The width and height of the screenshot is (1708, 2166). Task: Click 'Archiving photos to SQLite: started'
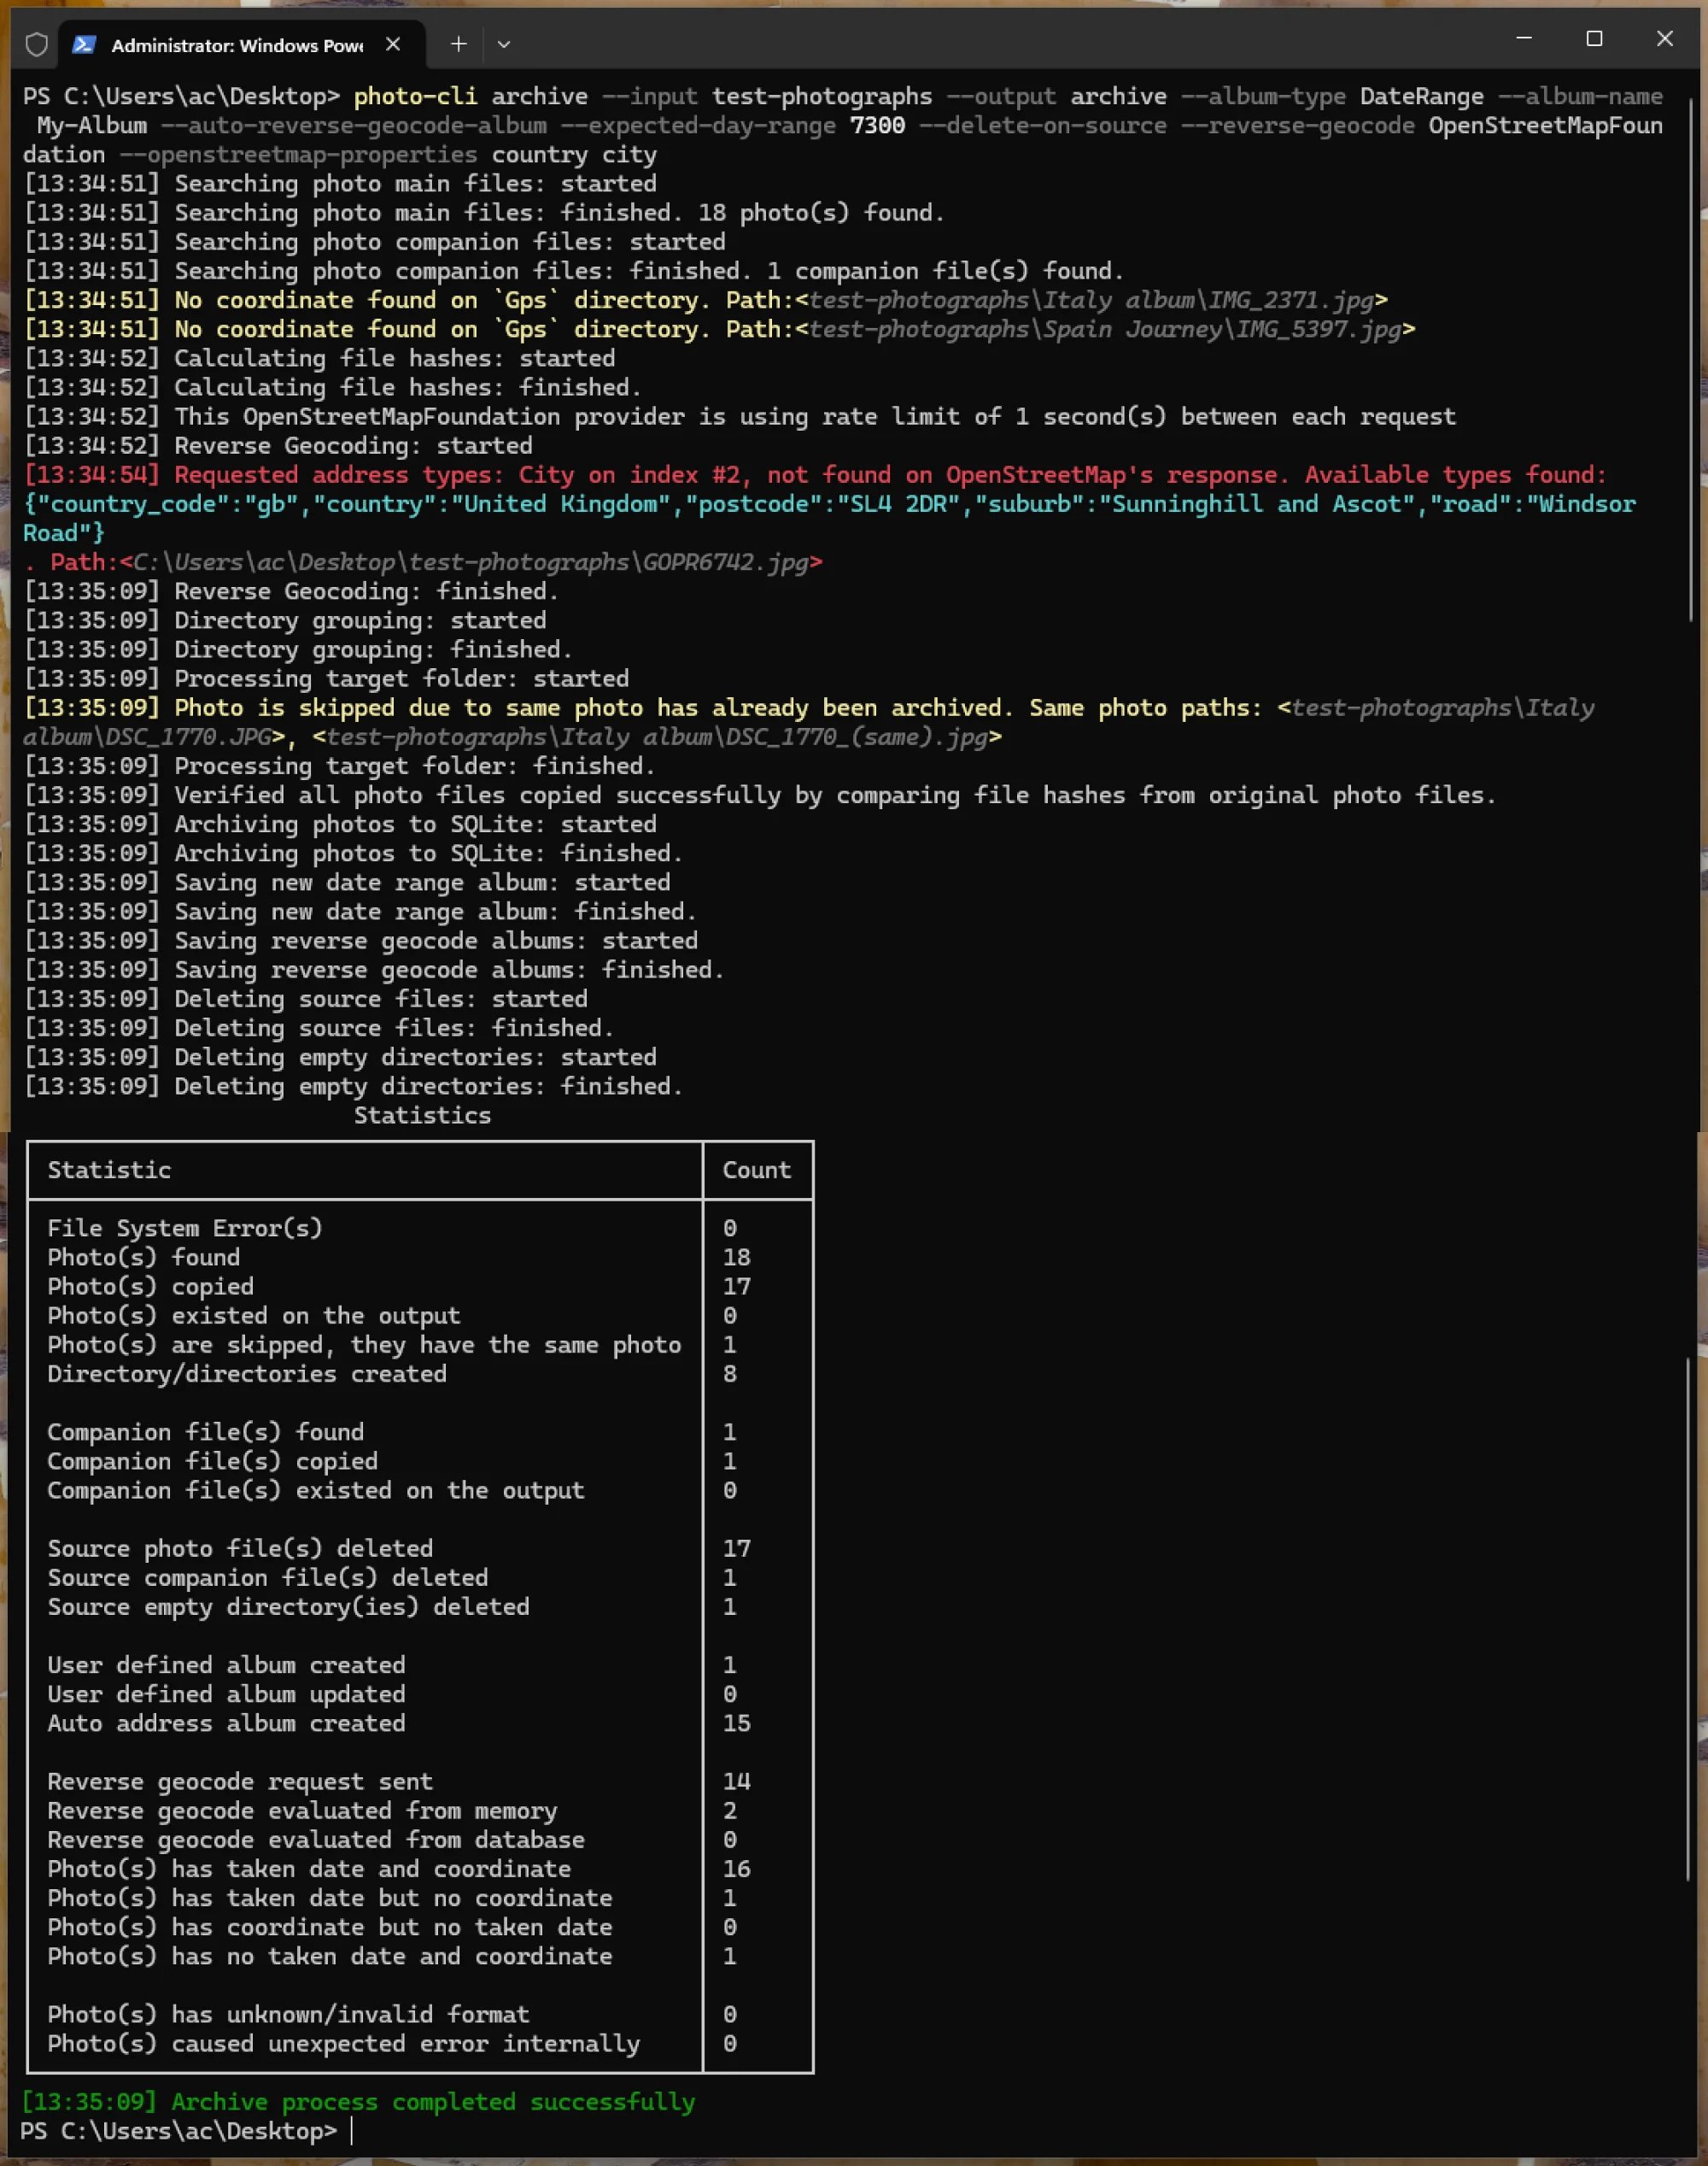click(340, 825)
